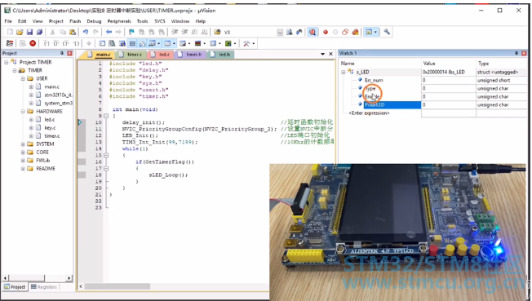Open the Toolbox dropdown arrow
Viewport: 532px width, 301px height.
click(254, 43)
